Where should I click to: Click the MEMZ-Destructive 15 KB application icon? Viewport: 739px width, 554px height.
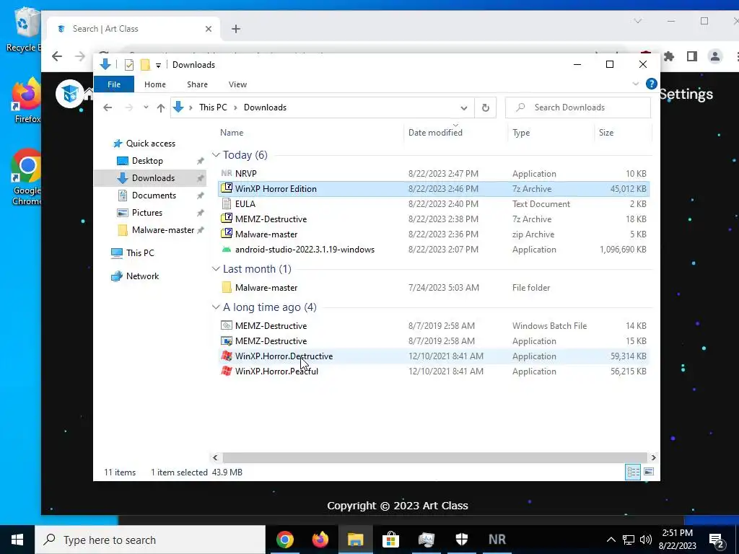click(227, 340)
